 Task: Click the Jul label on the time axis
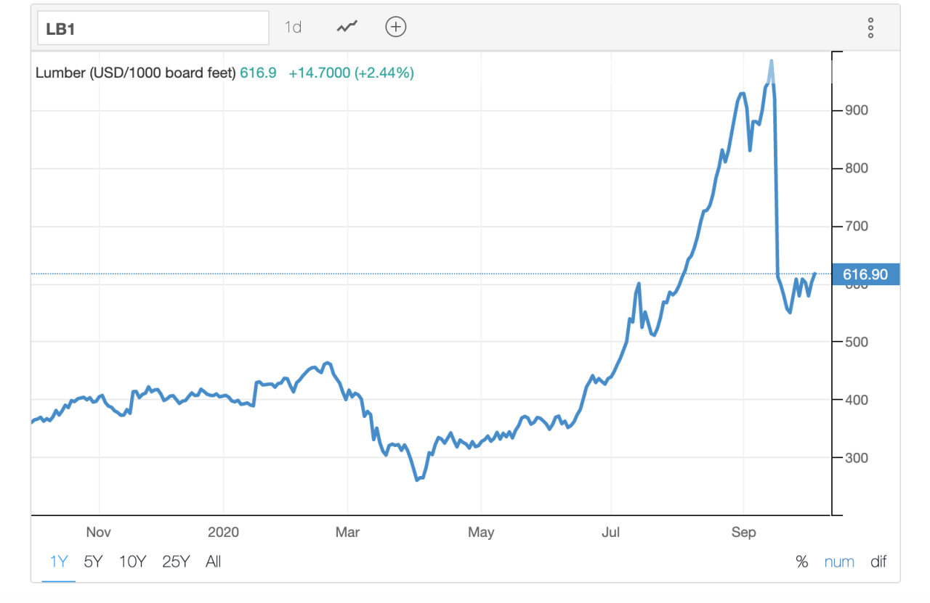point(611,533)
